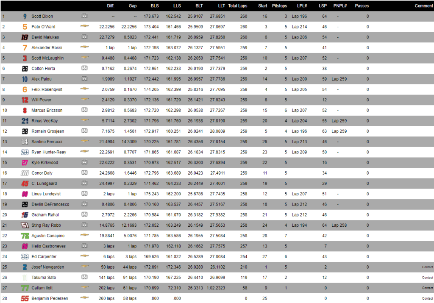
Task: Click Contact comment in Benjamin Pedersen row
Action: 427,299
